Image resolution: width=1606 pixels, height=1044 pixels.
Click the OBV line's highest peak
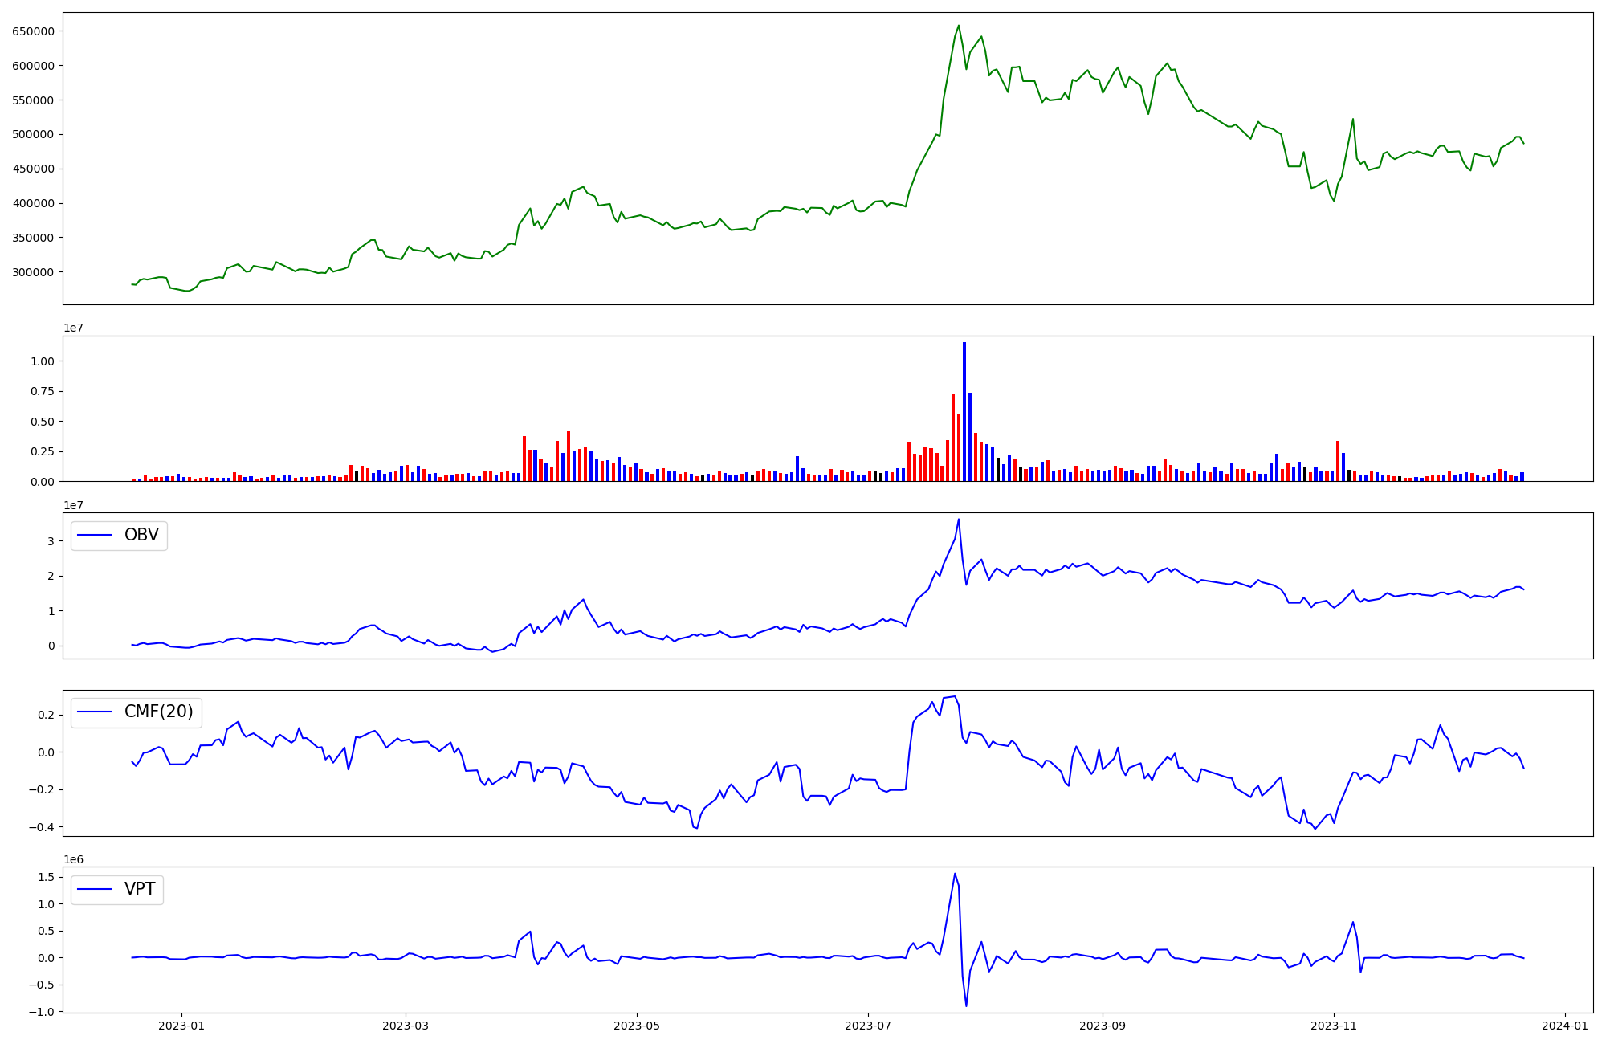(959, 520)
